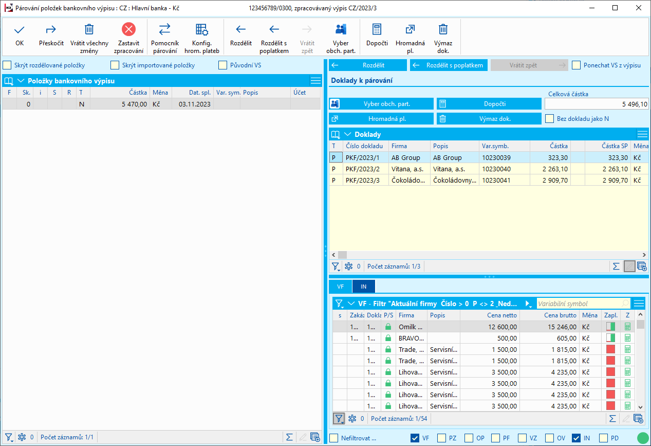The width and height of the screenshot is (651, 446).
Task: Click the Doklady horizontal scrollbar
Action: click(488, 255)
